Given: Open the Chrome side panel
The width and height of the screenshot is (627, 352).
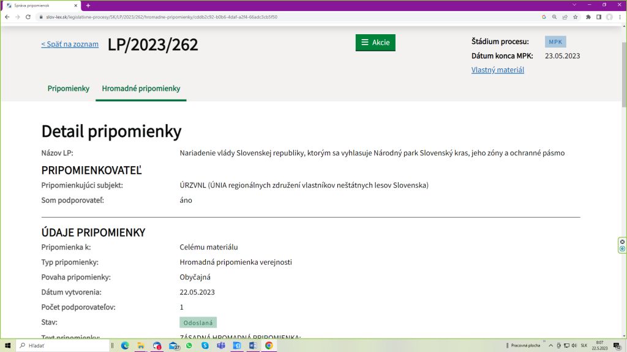Looking at the screenshot, I should 599,17.
